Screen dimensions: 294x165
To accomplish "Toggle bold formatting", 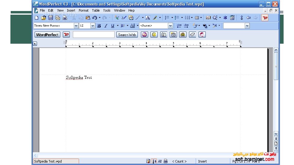I will [x=99, y=26].
